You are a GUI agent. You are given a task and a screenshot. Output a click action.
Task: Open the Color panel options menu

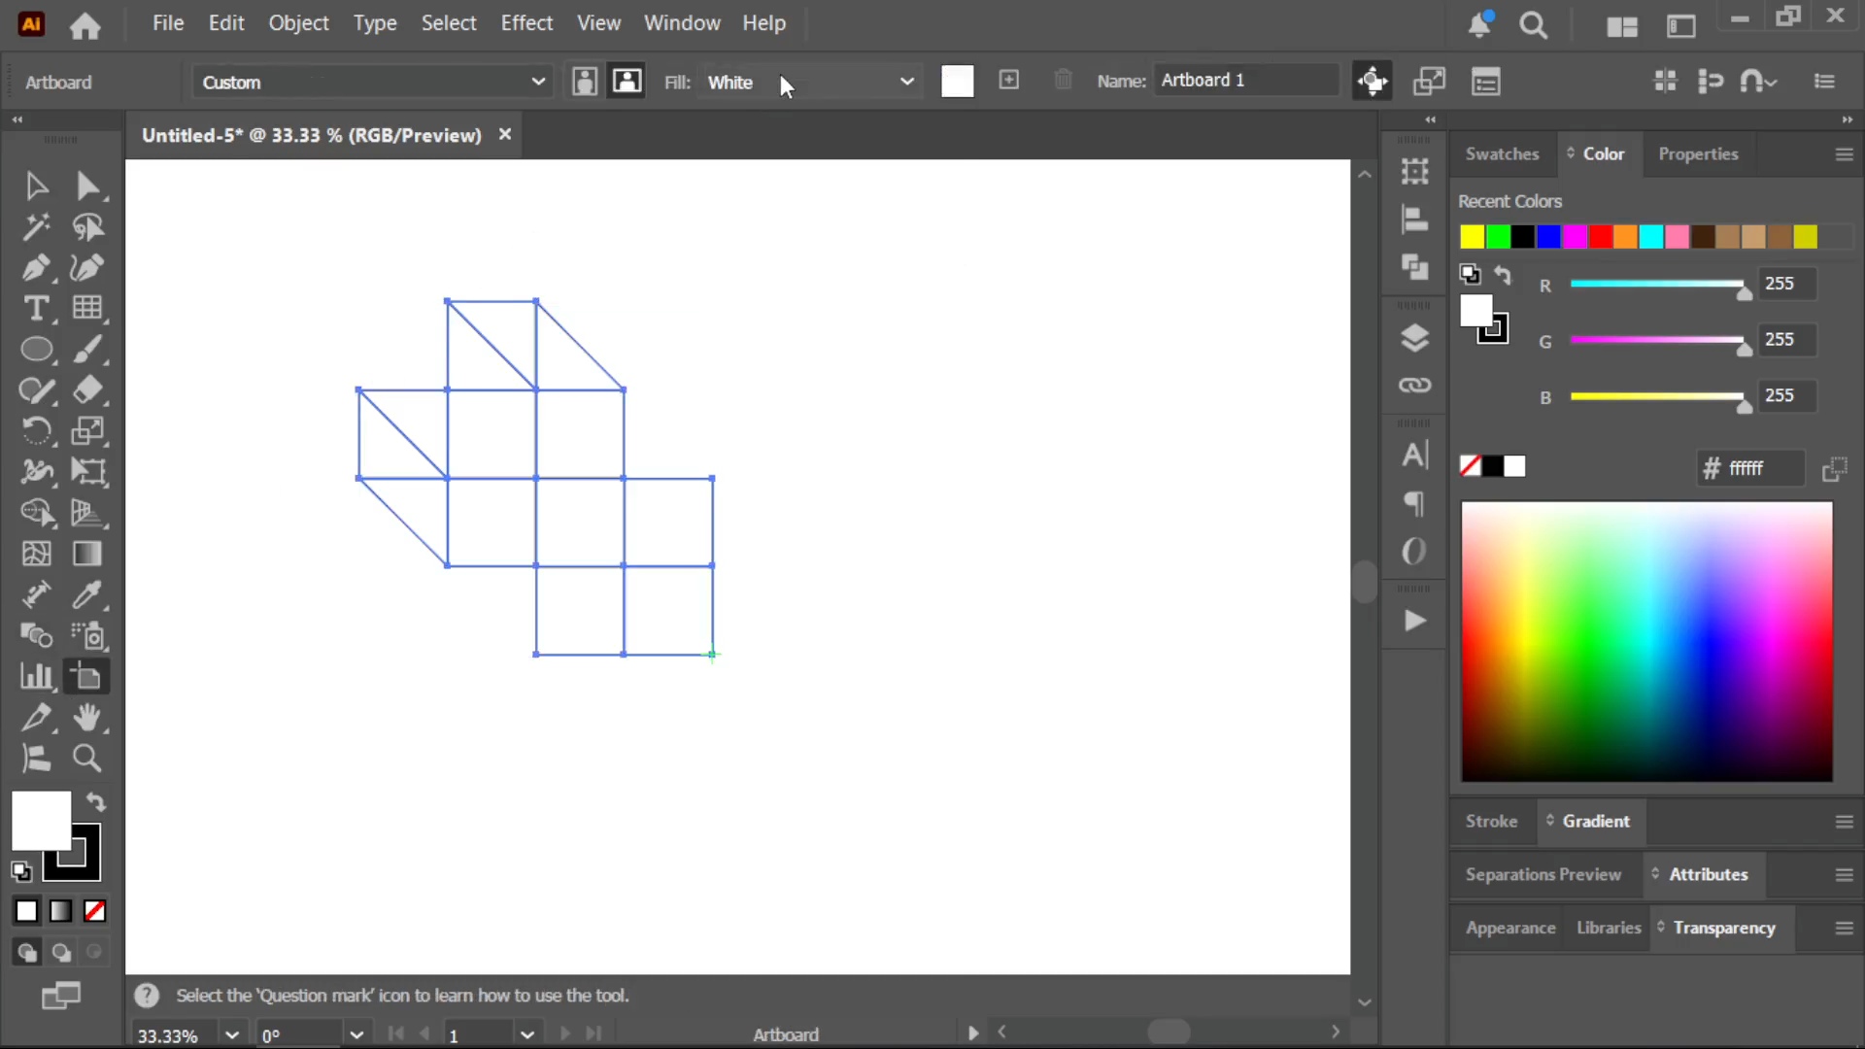coord(1844,154)
